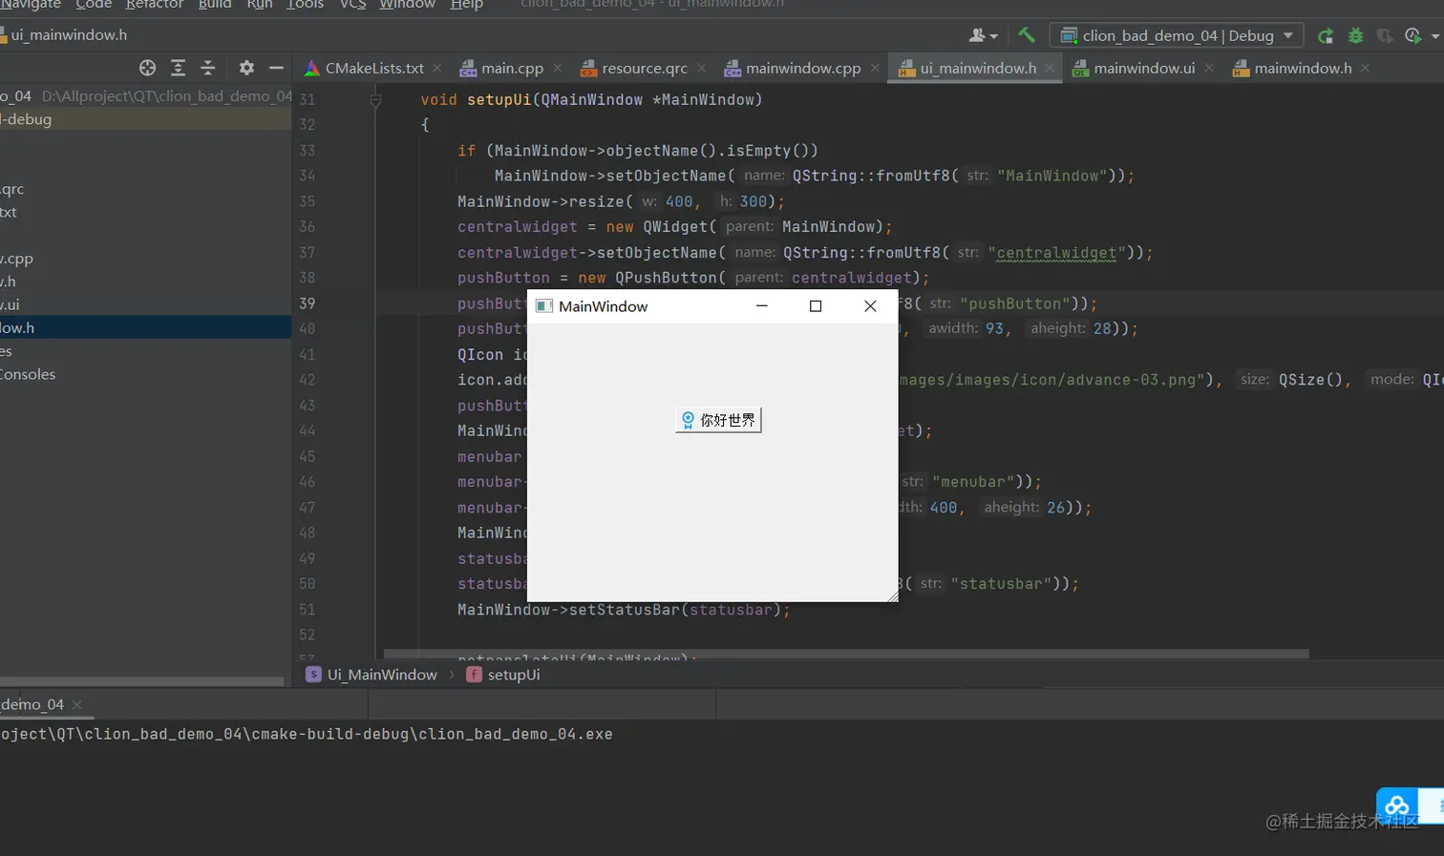Click the Project panel horizontal scrollbar
The width and height of the screenshot is (1444, 856).
(141, 681)
